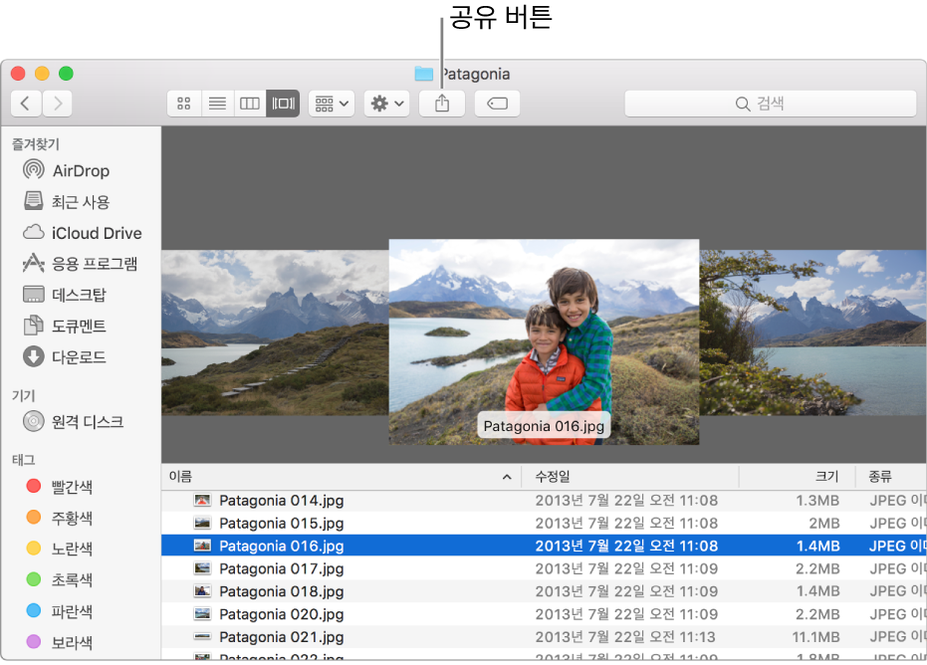
Task: Open the gear action menu
Action: [387, 104]
